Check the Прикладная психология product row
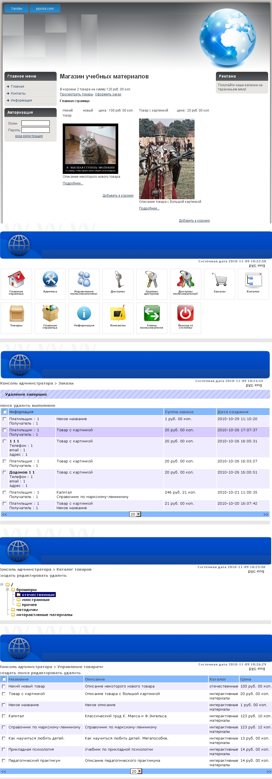Image resolution: width=272 pixels, height=779 pixels. [x=4, y=749]
